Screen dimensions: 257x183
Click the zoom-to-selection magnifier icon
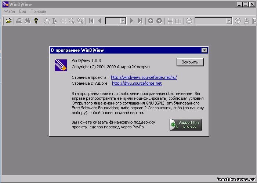click(x=80, y=21)
